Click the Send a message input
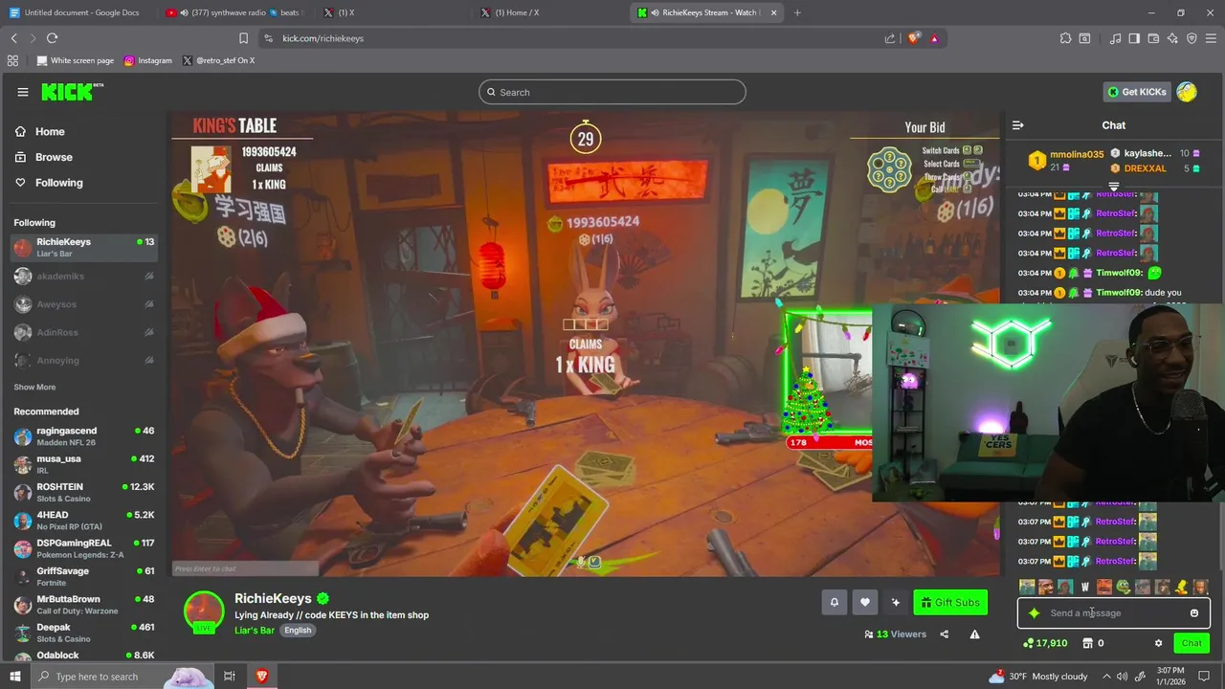1225x689 pixels. [x=1114, y=613]
